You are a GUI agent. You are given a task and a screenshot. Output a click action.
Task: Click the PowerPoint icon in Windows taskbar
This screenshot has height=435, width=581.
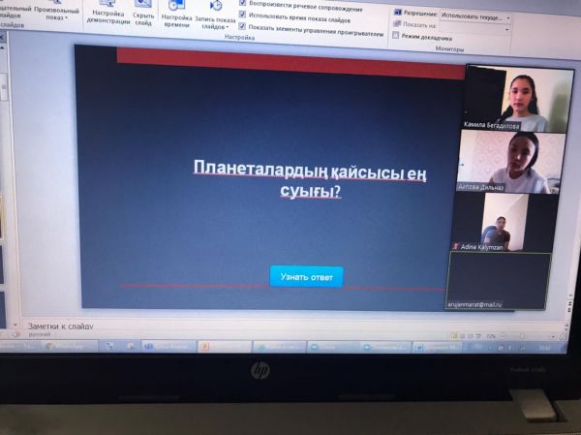click(206, 347)
